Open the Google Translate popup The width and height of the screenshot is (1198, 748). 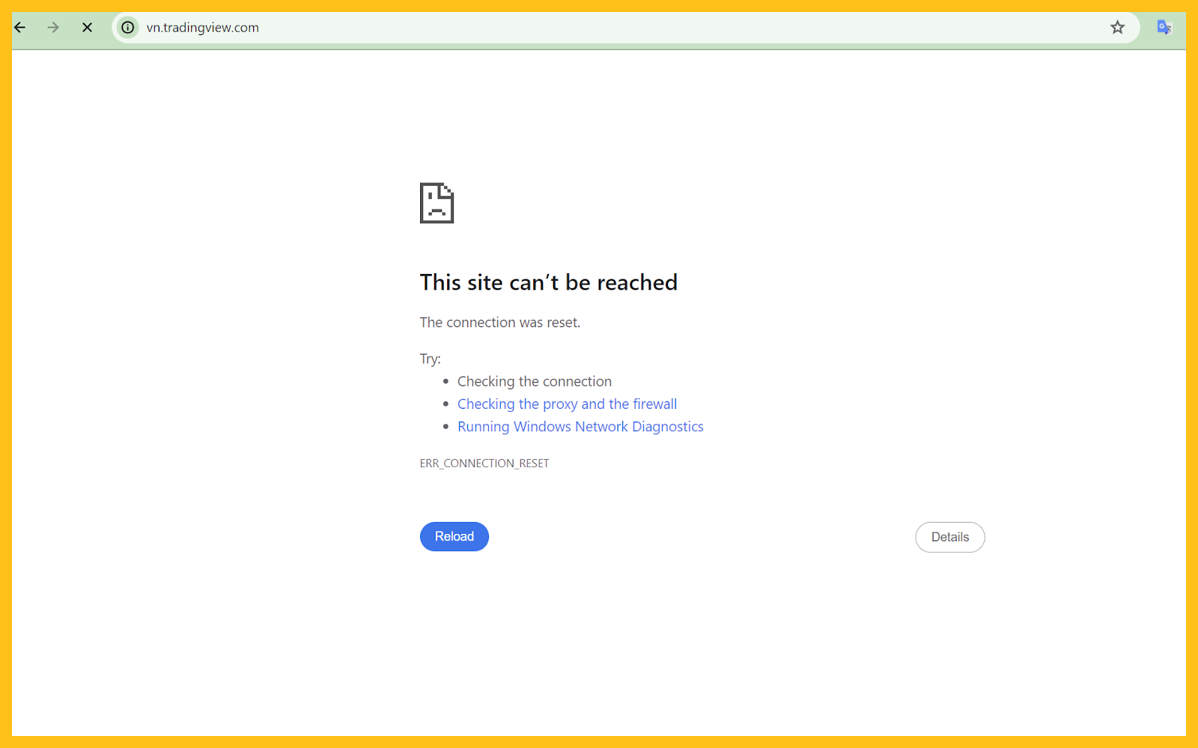click(1164, 27)
